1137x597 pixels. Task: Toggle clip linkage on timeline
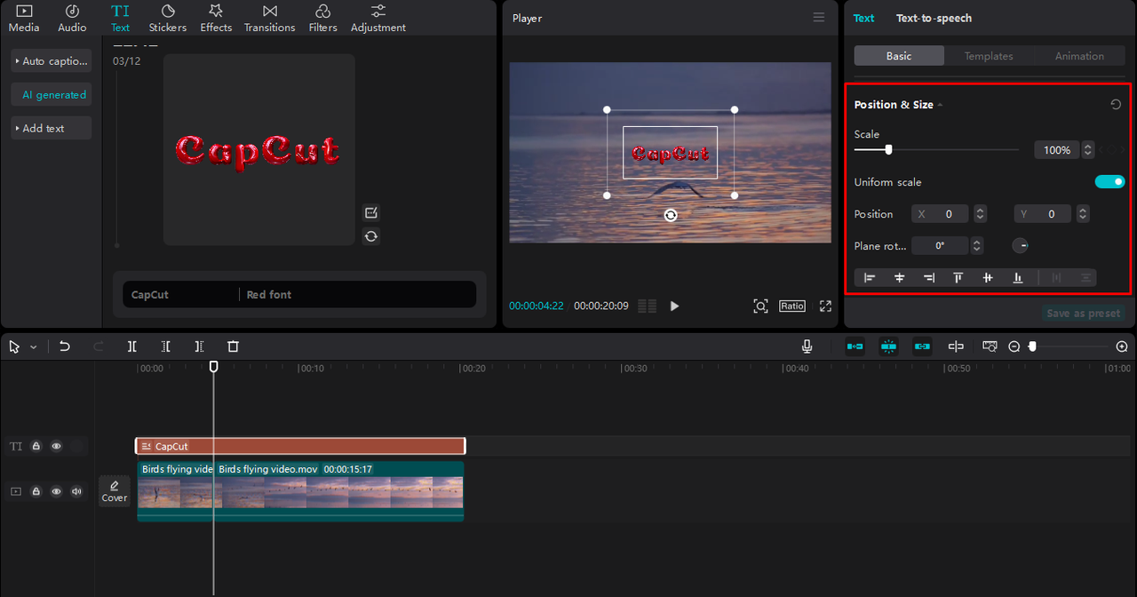click(922, 346)
